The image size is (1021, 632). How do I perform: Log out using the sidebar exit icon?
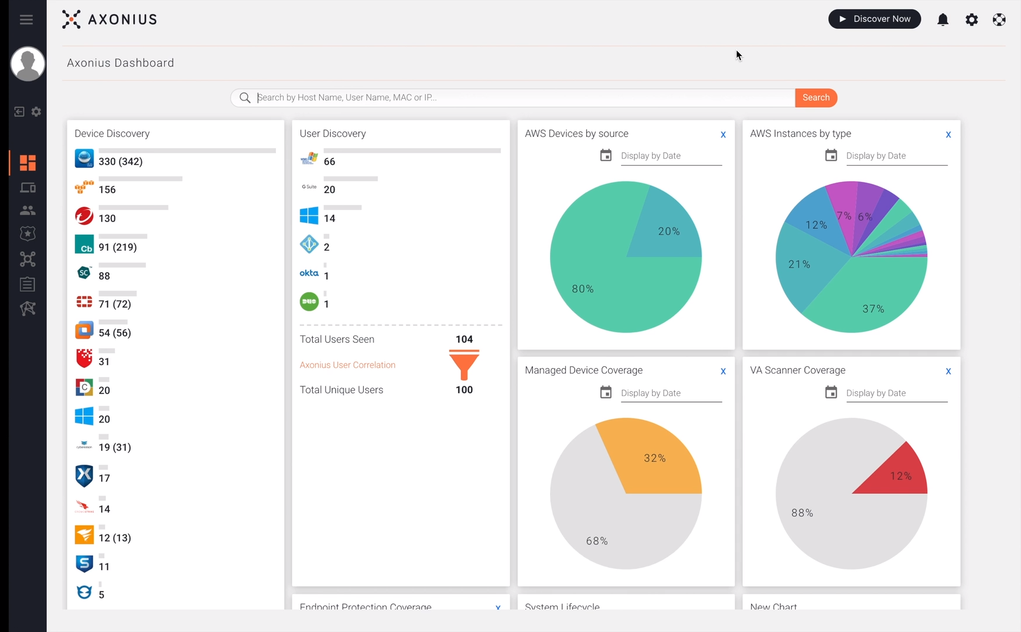[x=19, y=111]
